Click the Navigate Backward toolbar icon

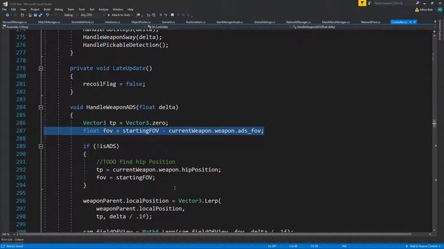coord(7,15)
